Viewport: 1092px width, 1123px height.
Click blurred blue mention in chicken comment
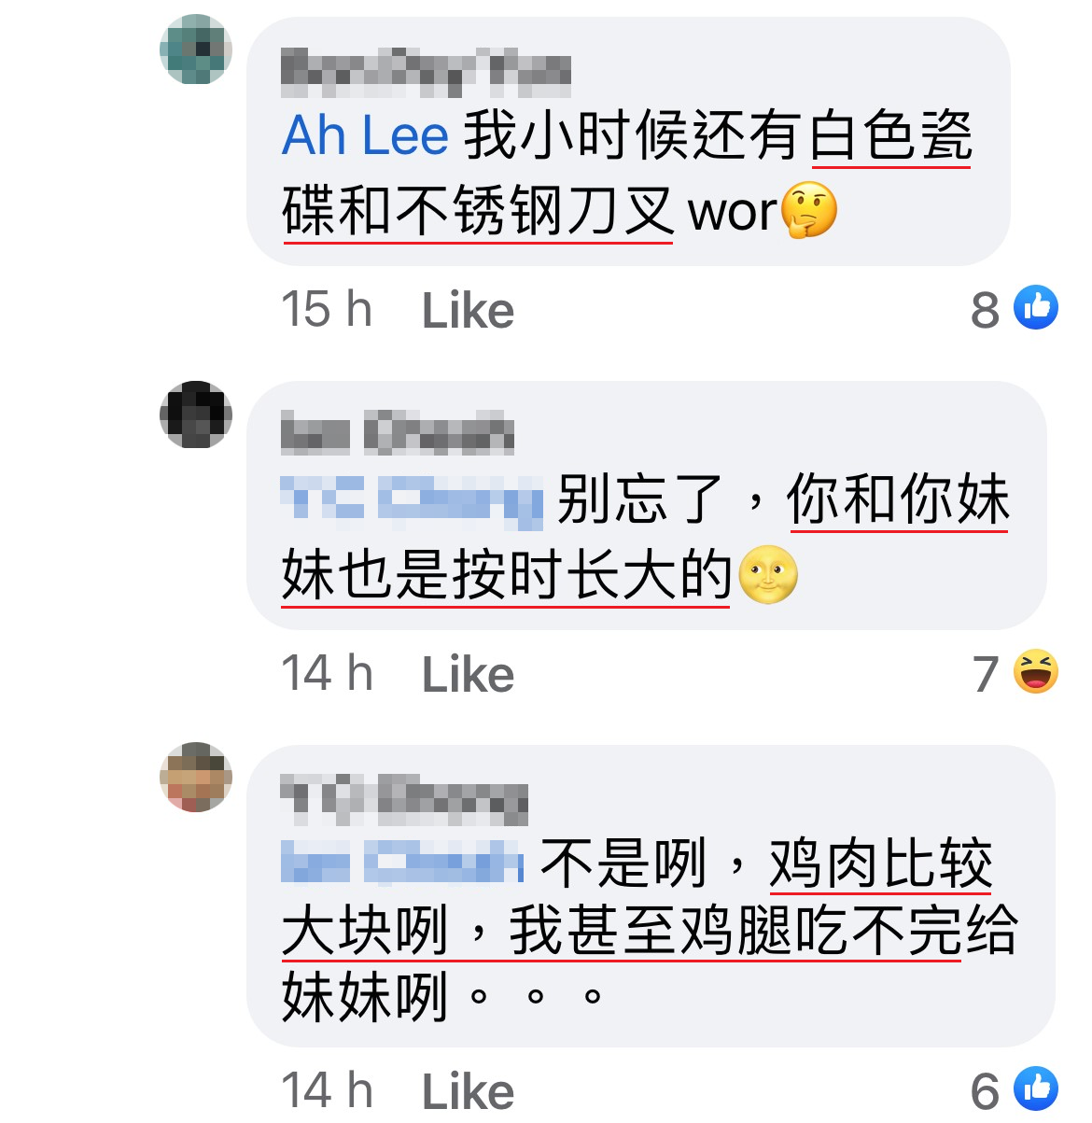click(402, 863)
